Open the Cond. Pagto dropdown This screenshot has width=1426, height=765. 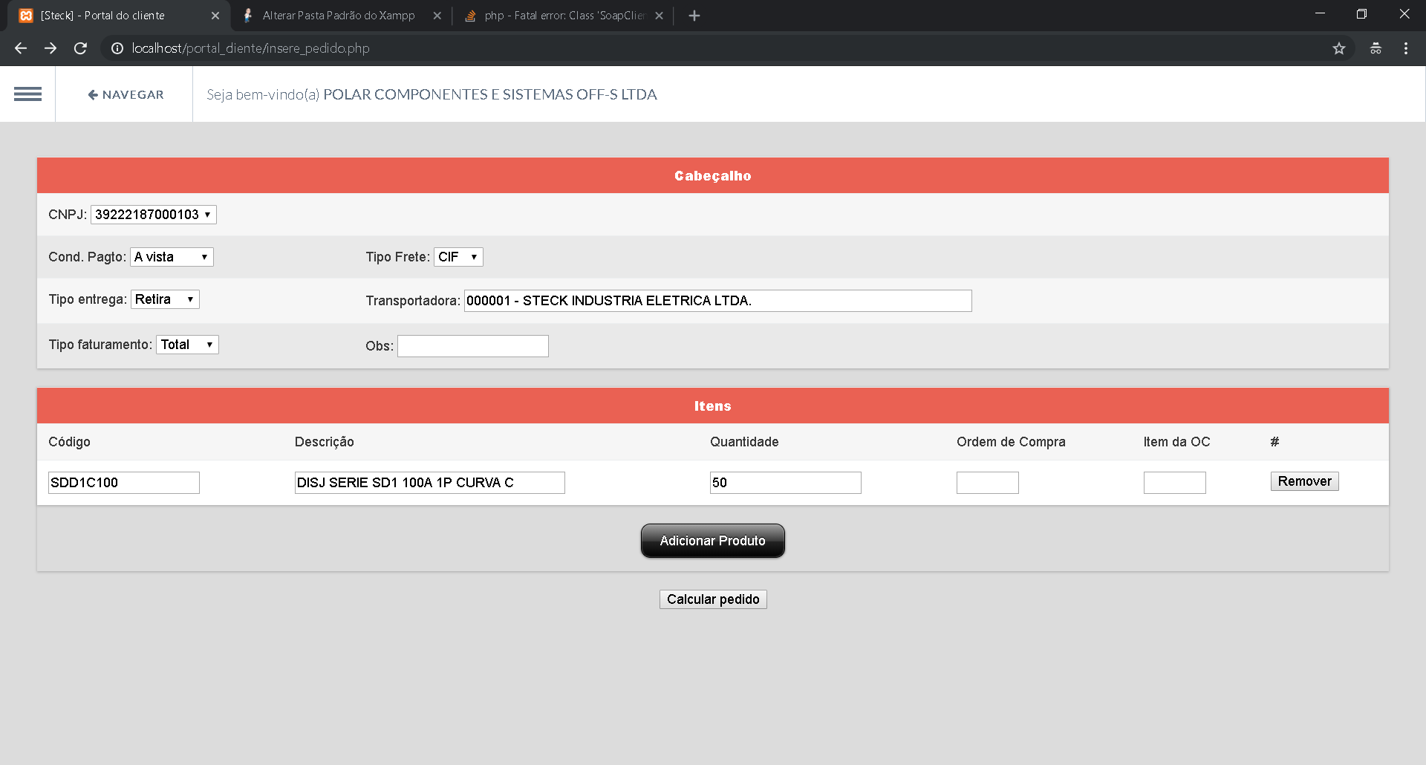172,257
